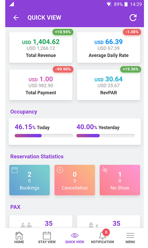Tap the Wi-Fi status icon
The height and width of the screenshot is (248, 148).
(x=109, y=4)
